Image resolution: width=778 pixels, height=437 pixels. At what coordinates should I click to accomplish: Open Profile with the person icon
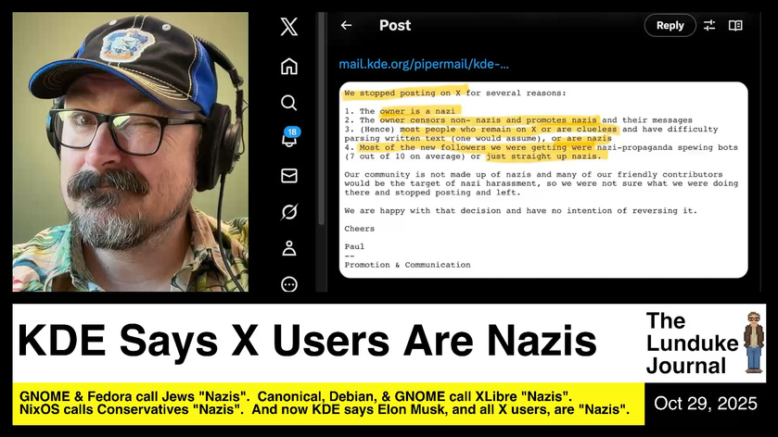coord(289,248)
